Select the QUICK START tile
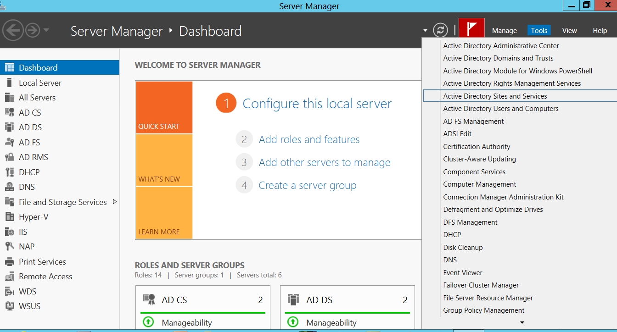This screenshot has height=332, width=617. (x=164, y=107)
